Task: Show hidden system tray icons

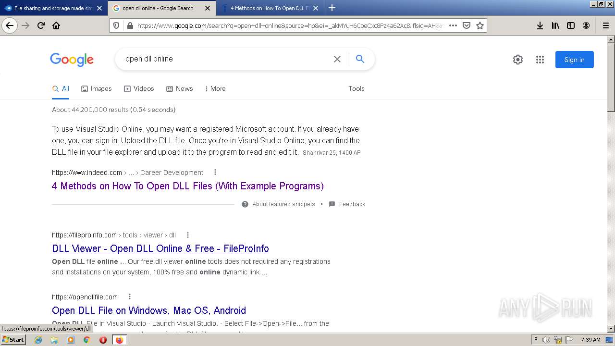Action: (x=536, y=340)
